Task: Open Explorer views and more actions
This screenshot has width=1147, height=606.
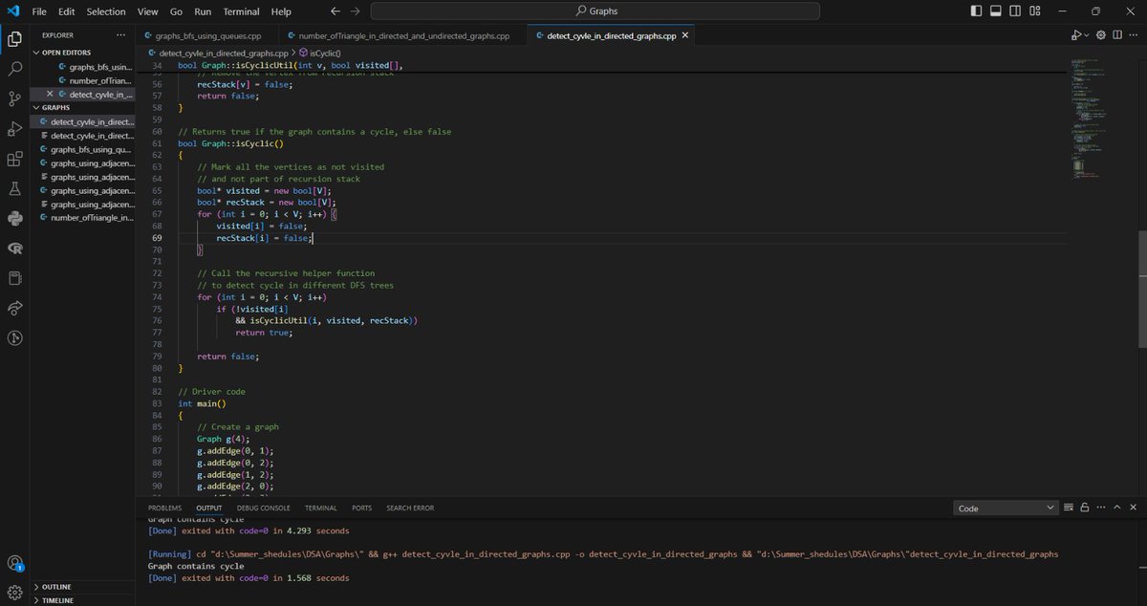Action: click(120, 35)
